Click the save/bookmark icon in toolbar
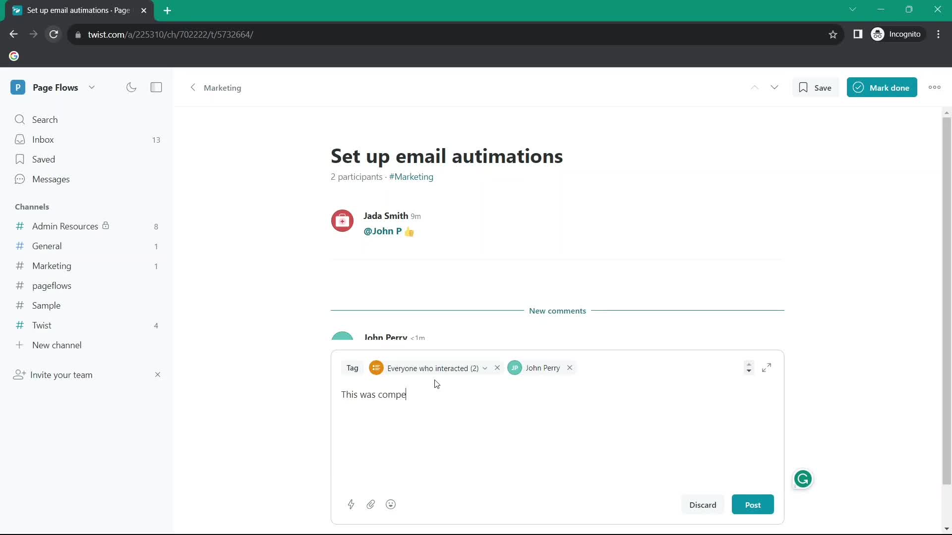This screenshot has width=952, height=535. click(803, 88)
